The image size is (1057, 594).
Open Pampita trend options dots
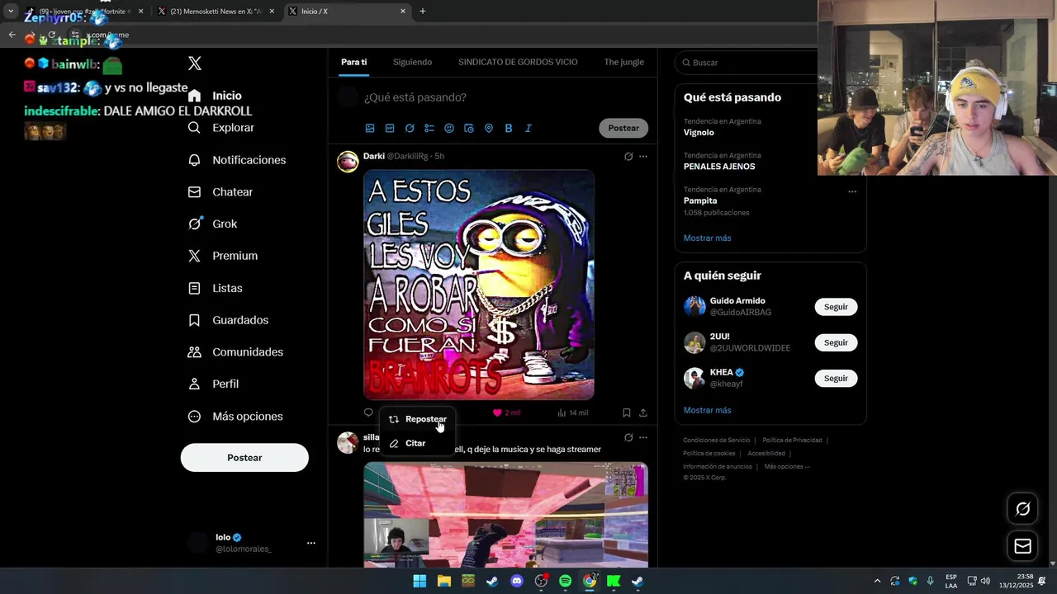tap(852, 191)
